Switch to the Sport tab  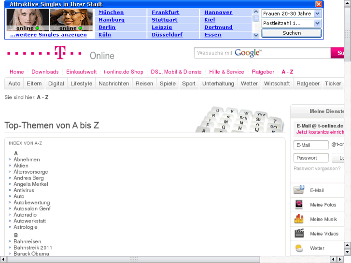click(x=188, y=83)
